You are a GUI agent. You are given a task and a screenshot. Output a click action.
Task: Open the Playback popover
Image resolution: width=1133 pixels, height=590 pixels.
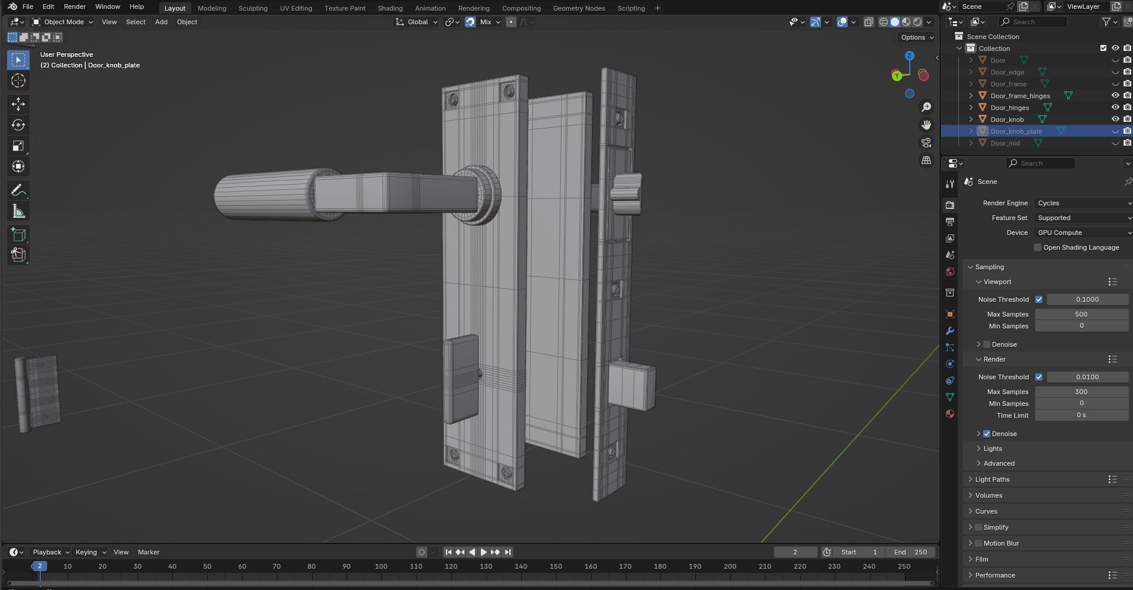click(50, 552)
